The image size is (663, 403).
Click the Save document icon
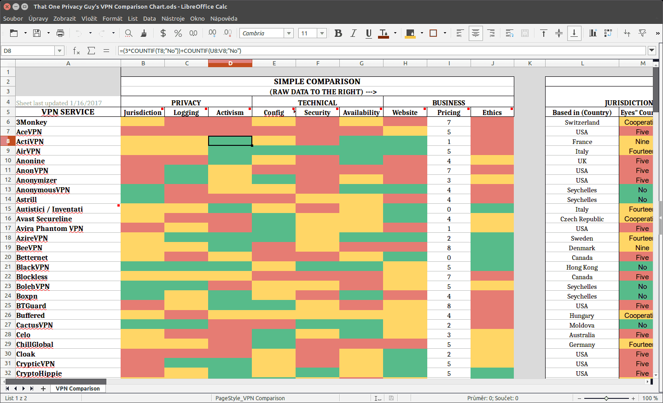37,33
